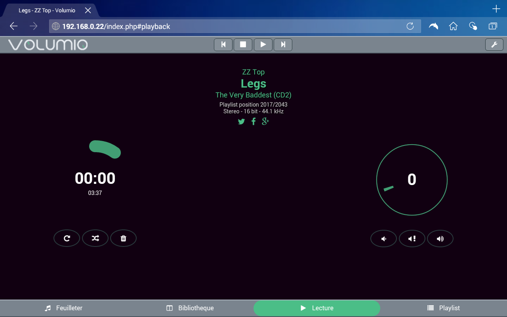Click the volume knob dial

(x=412, y=180)
